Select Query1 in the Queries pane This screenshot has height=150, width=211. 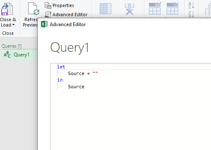point(19,55)
